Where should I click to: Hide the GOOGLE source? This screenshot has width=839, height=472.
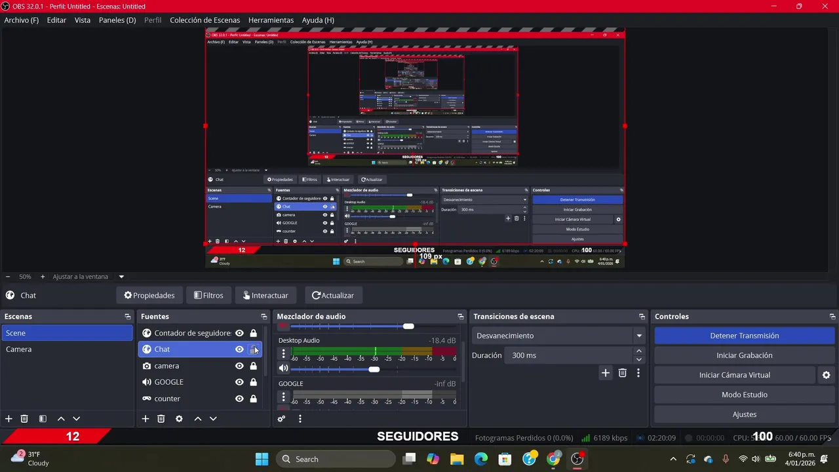pyautogui.click(x=239, y=382)
